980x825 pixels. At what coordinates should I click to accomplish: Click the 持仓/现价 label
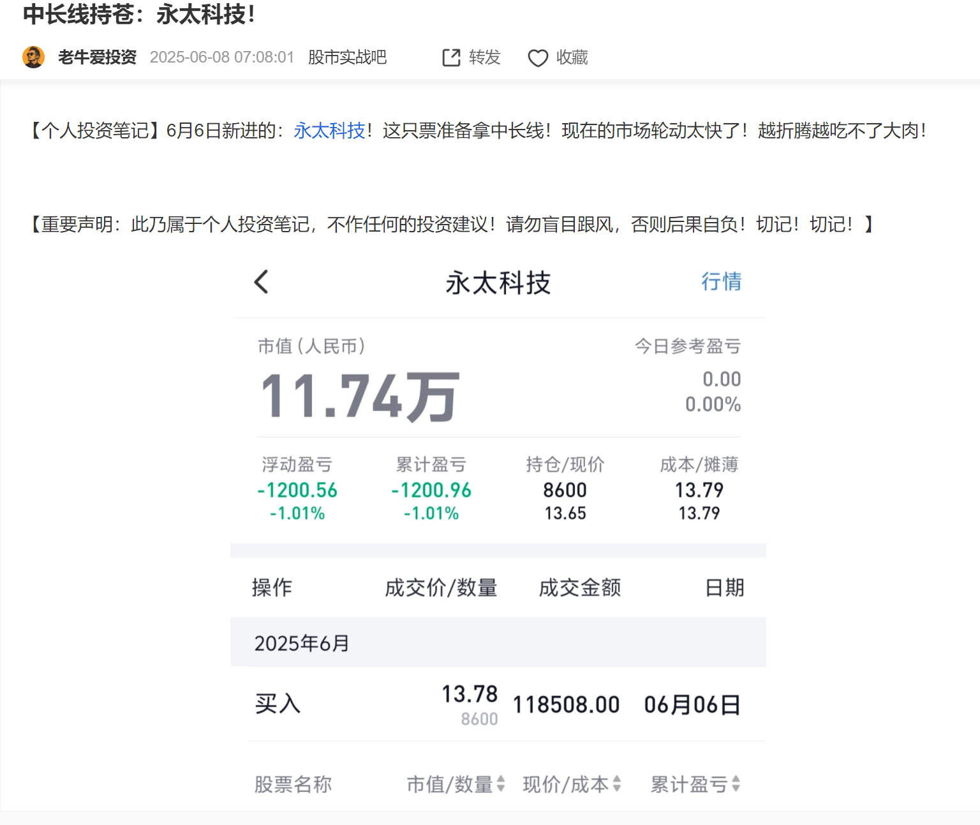pyautogui.click(x=565, y=465)
